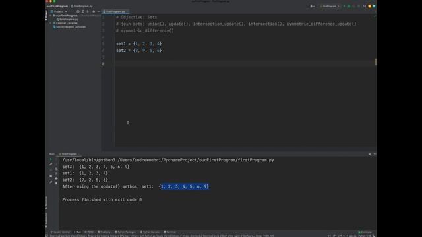Open the user account icon in the top toolbar
The height and width of the screenshot is (237, 422).
click(312, 6)
